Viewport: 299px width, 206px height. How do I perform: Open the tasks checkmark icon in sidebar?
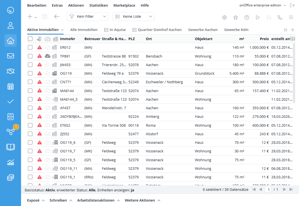(x=11, y=101)
